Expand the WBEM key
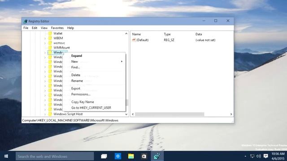287x161 pixels. tap(45, 38)
